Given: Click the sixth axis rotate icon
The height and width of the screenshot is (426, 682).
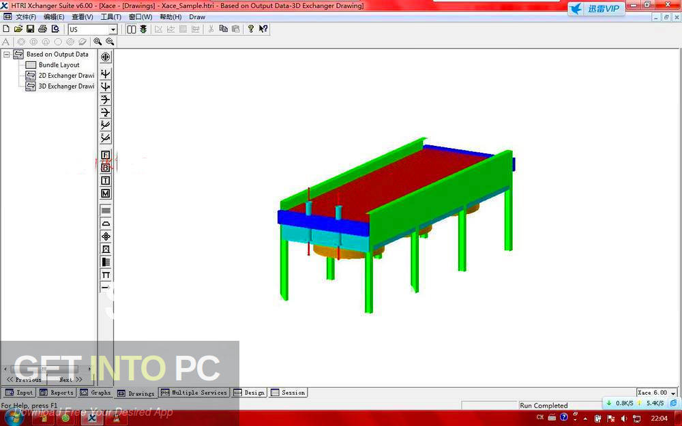Looking at the screenshot, I should pos(105,138).
